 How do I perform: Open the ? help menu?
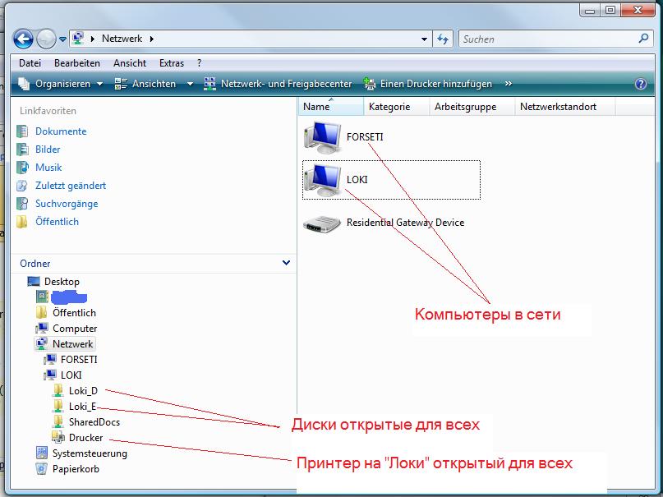point(199,63)
